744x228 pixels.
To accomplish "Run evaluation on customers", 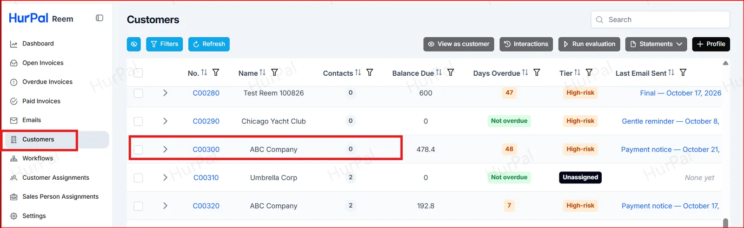I will (x=589, y=44).
